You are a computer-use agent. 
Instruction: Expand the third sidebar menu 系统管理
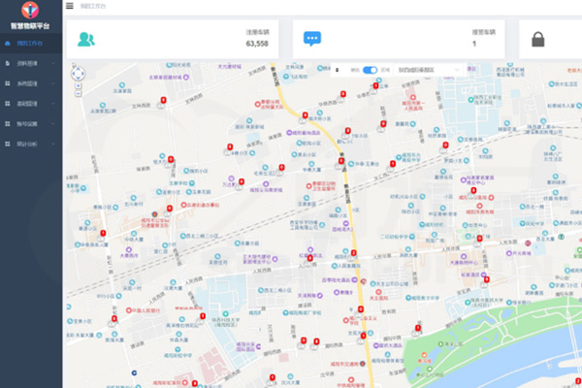click(x=30, y=85)
